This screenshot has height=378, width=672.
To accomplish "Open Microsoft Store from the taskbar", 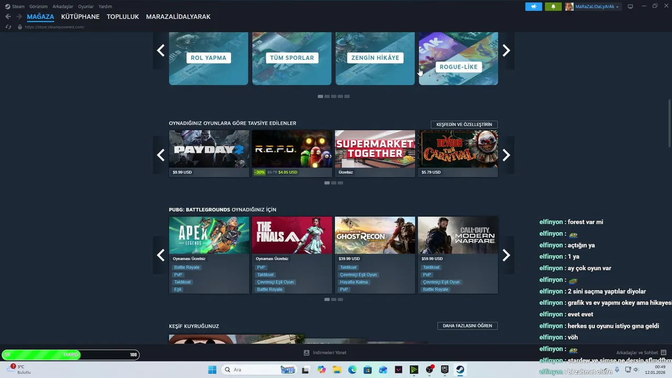I will (x=367, y=370).
